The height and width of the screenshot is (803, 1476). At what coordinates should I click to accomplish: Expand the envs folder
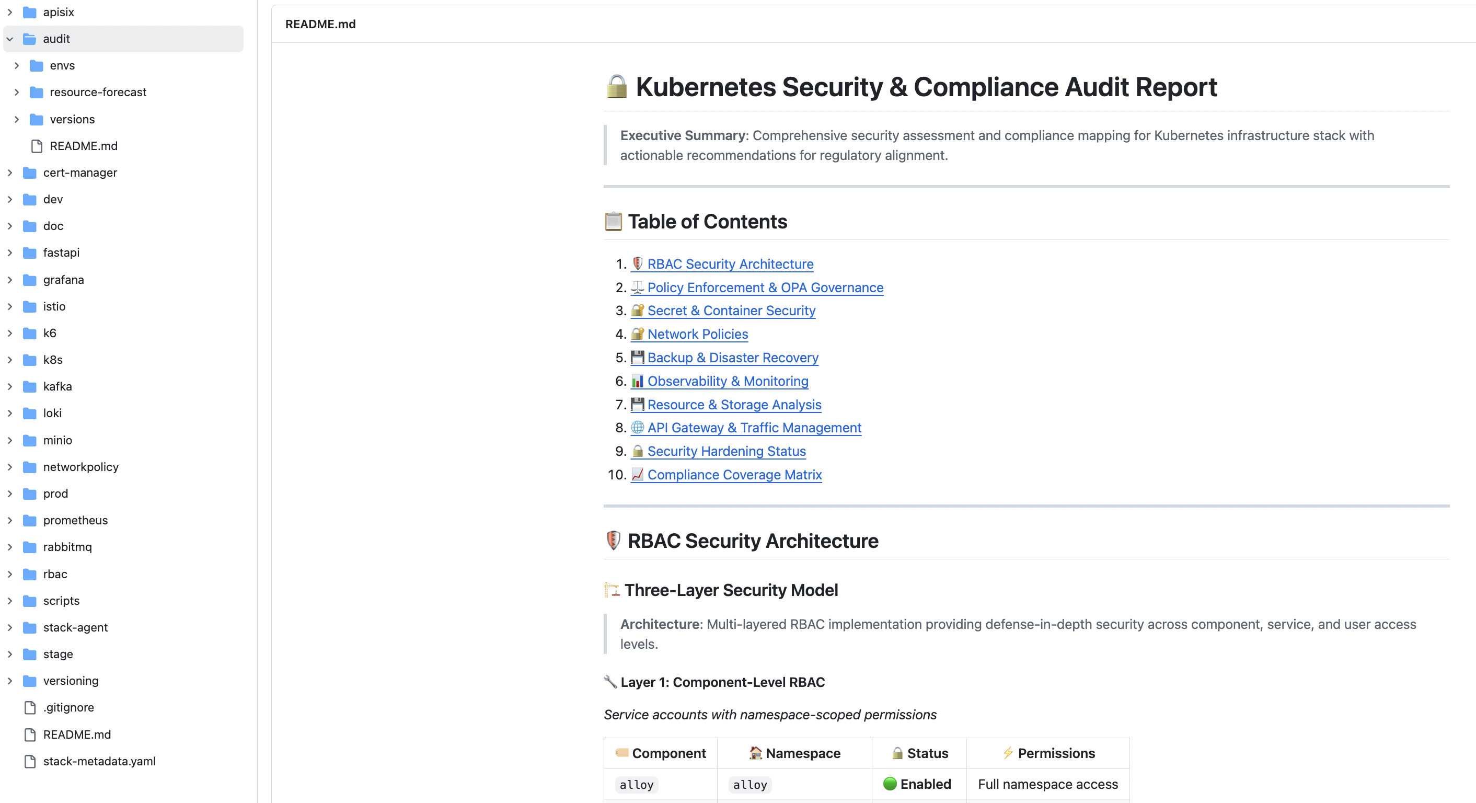click(x=16, y=65)
